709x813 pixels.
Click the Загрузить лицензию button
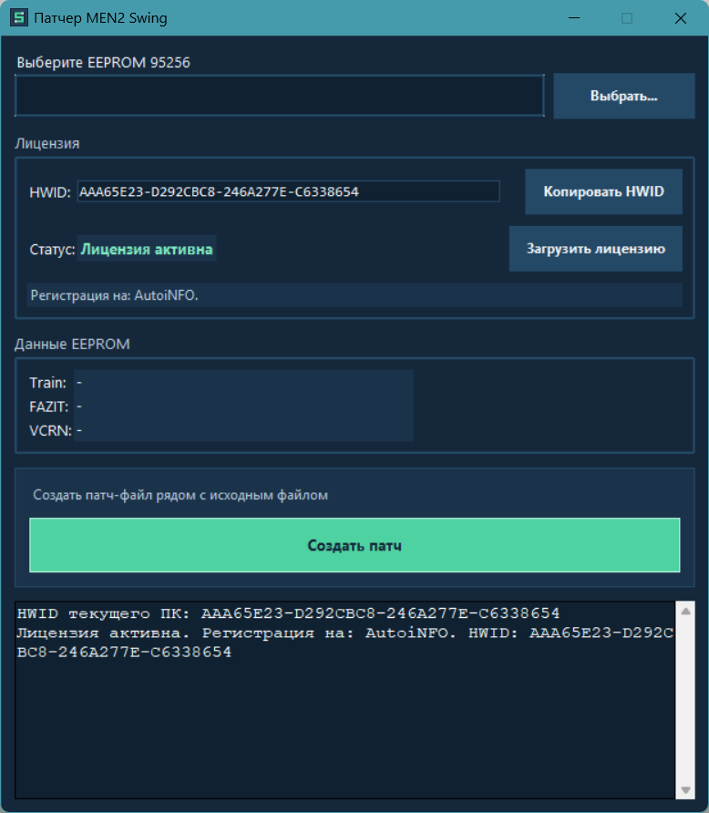595,249
